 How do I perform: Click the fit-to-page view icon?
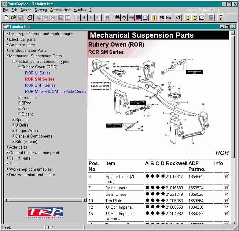[x=61, y=18]
